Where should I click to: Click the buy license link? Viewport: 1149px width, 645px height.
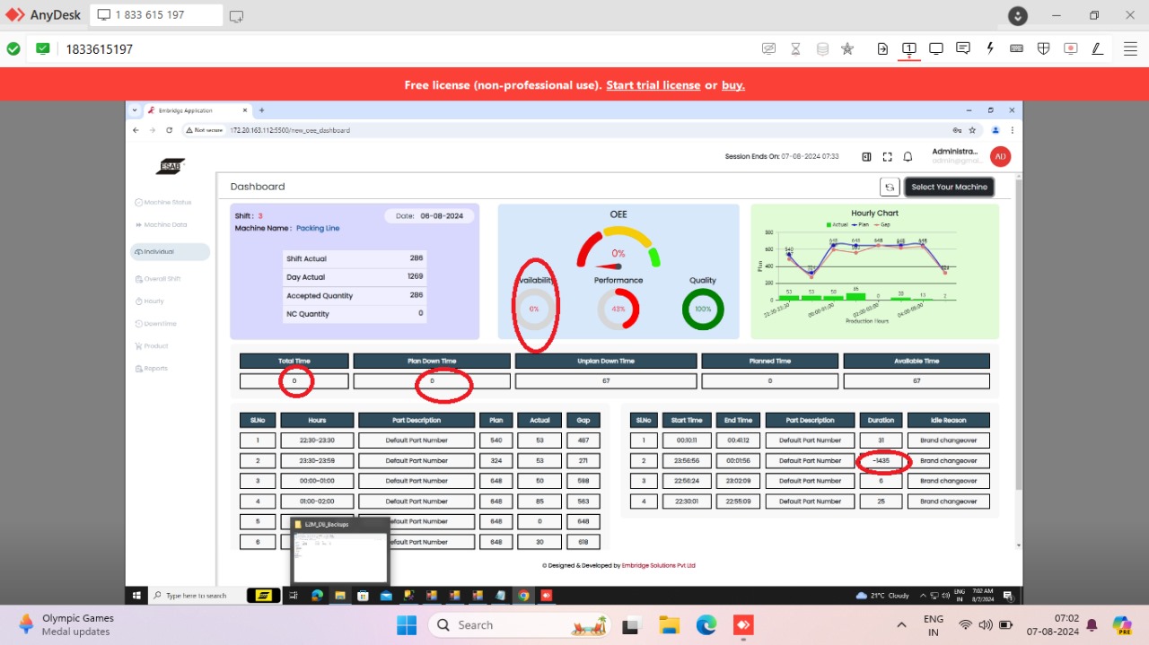tap(732, 85)
